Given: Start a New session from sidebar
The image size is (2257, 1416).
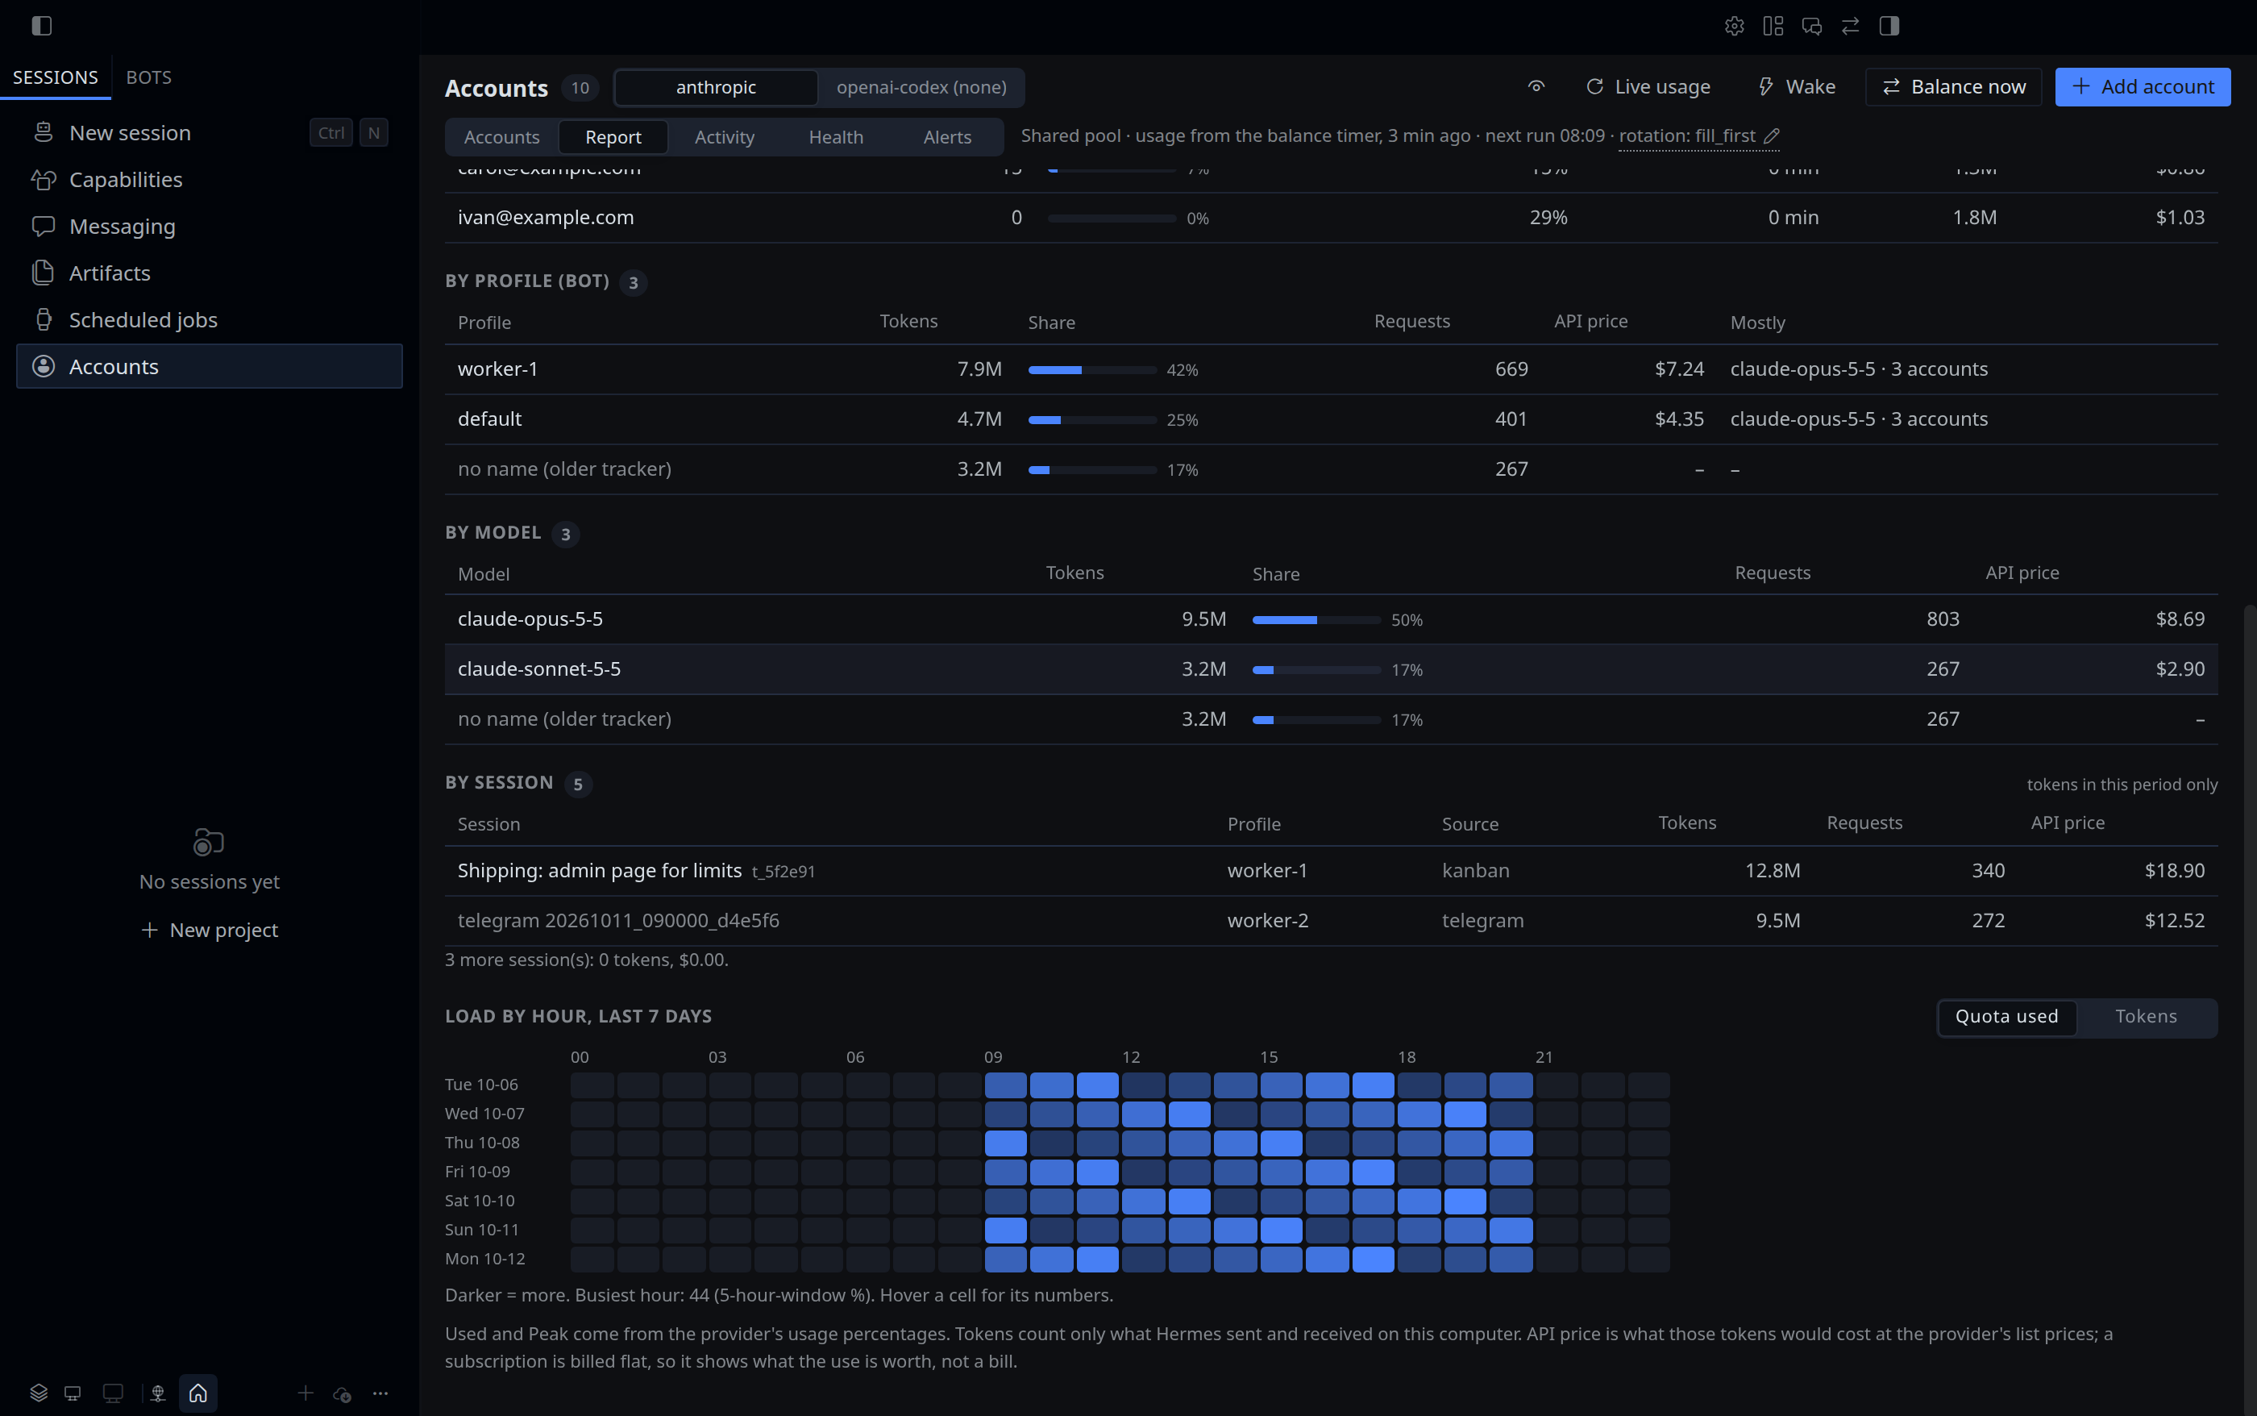Looking at the screenshot, I should point(209,132).
